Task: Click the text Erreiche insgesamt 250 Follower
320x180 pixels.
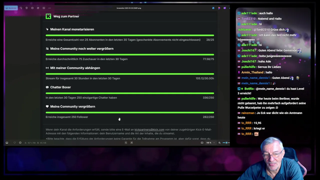Action: pyautogui.click(x=67, y=117)
